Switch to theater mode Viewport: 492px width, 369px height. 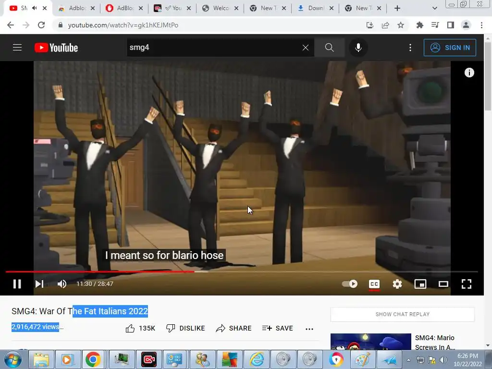(x=443, y=284)
